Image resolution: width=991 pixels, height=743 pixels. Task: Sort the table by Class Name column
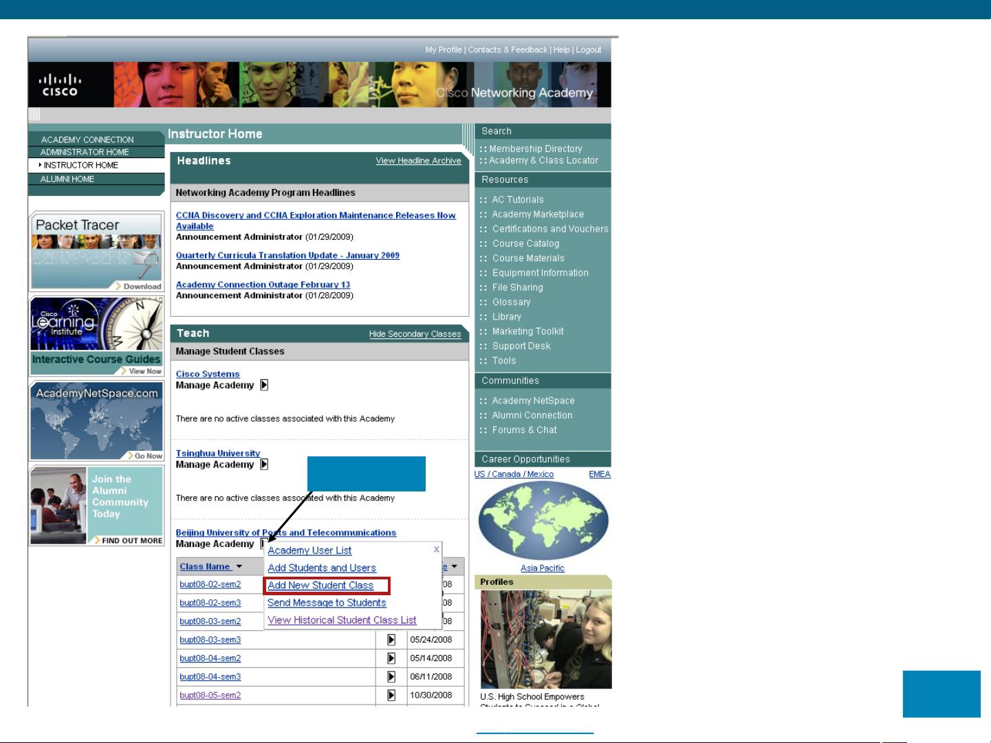pyautogui.click(x=205, y=567)
